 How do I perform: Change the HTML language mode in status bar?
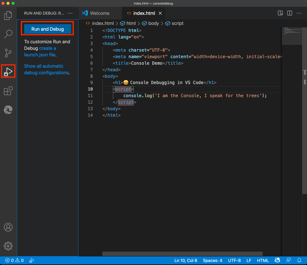[x=263, y=260]
